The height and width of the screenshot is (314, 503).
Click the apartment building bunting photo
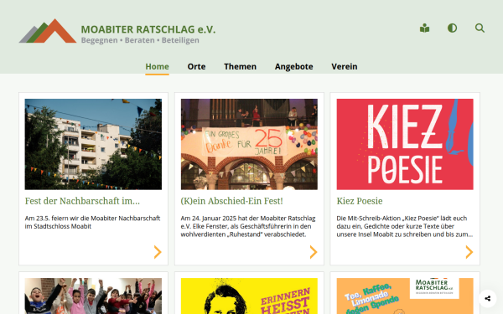coord(93,144)
